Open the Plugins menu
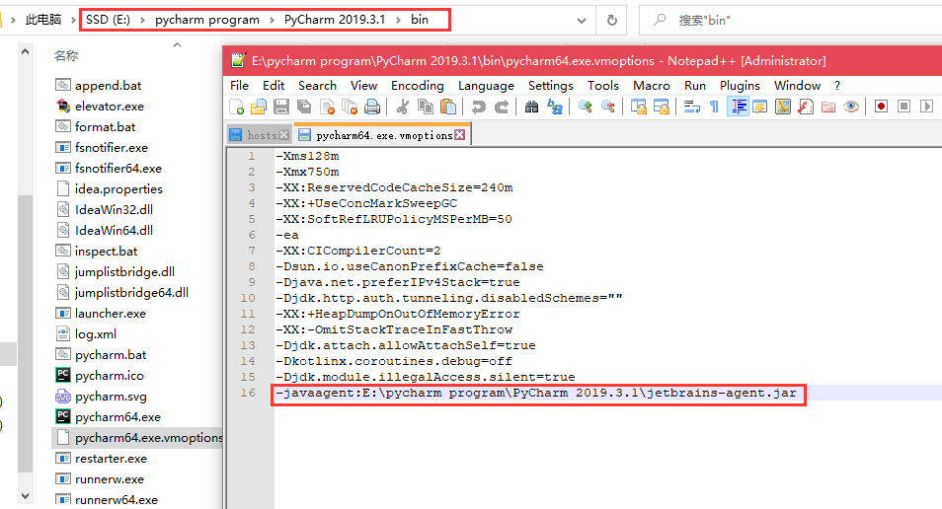Image resolution: width=942 pixels, height=509 pixels. tap(741, 85)
